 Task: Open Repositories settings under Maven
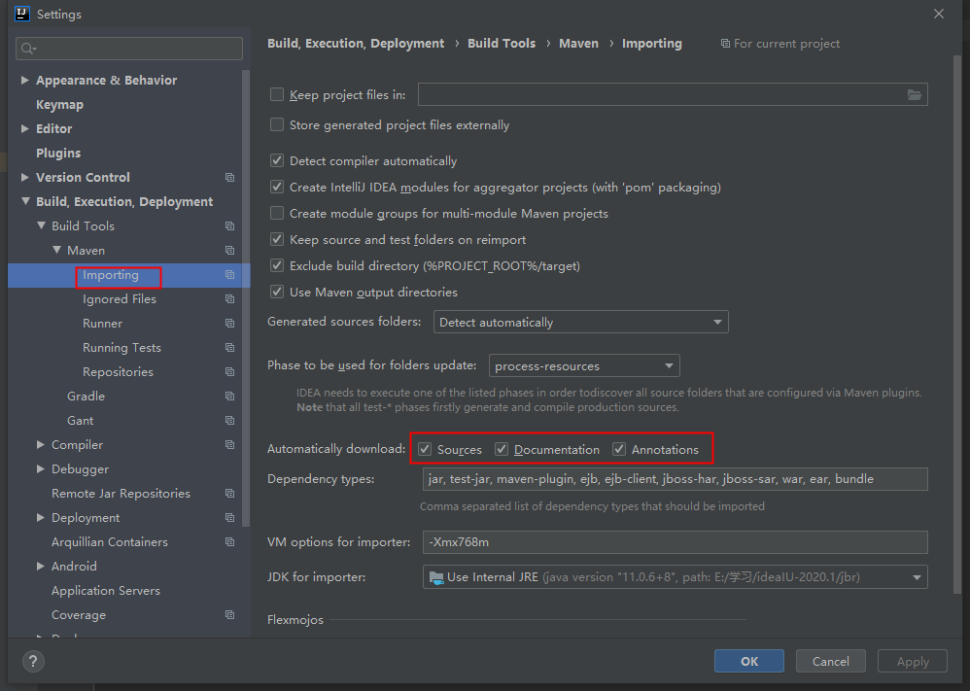click(119, 372)
